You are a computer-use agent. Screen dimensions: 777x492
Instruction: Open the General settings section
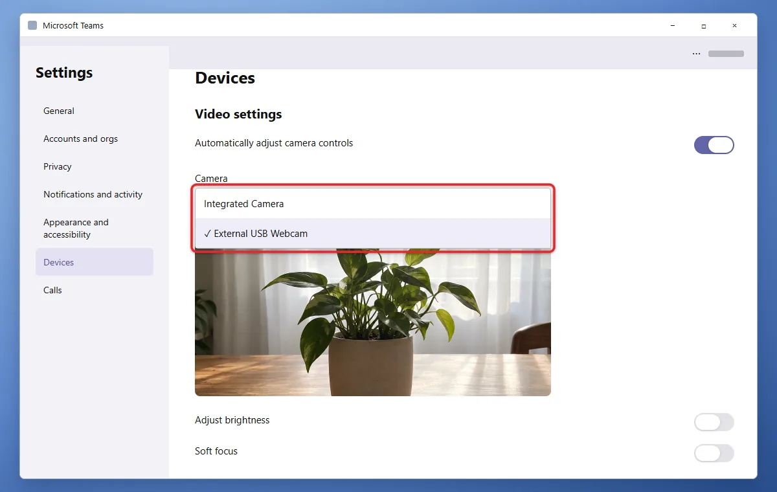pos(95,111)
